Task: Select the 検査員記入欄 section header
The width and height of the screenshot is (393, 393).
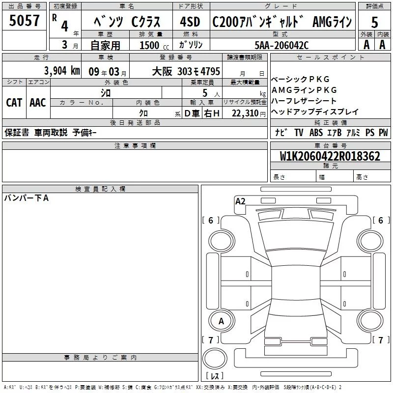Action: pyautogui.click(x=100, y=189)
